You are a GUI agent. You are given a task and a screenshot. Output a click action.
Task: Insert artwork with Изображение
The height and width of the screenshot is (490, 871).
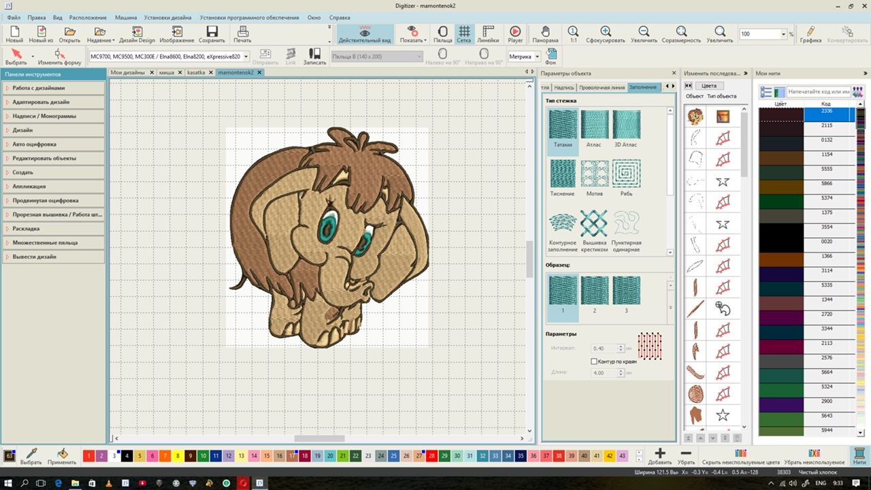(177, 34)
